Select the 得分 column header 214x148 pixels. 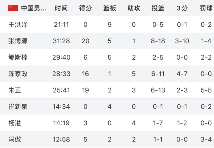[x=85, y=8]
